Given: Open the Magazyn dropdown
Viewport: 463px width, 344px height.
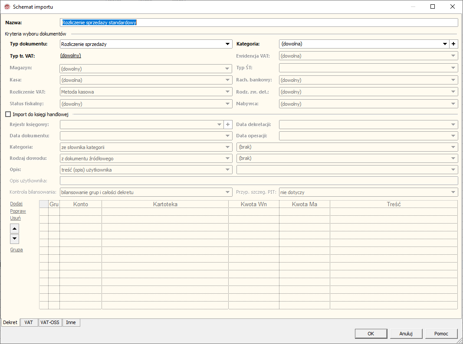Looking at the screenshot, I should (x=146, y=69).
